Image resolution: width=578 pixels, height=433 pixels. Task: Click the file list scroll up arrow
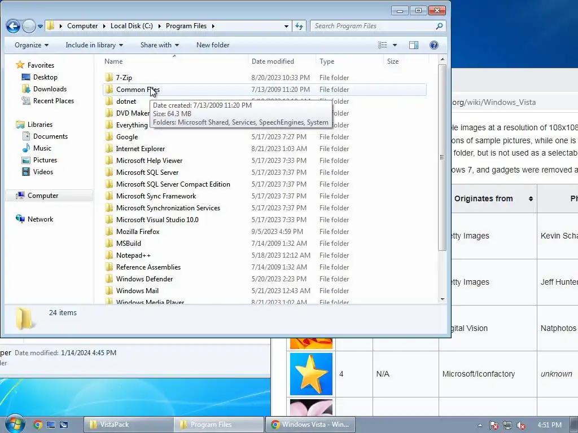(443, 59)
